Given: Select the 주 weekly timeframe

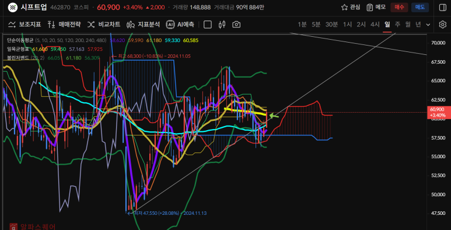Looking at the screenshot, I should click(x=397, y=25).
